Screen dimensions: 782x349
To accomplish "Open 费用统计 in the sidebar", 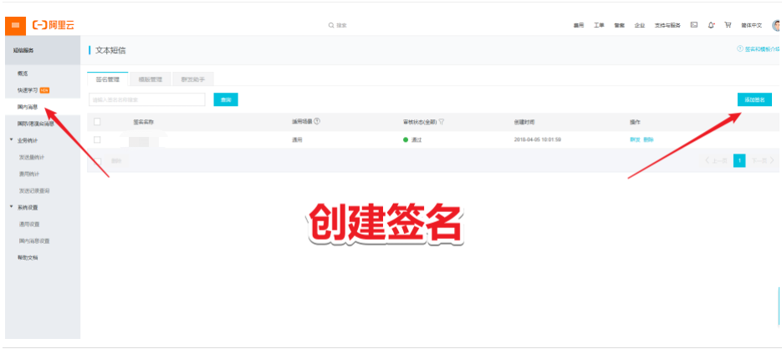I will (x=29, y=174).
